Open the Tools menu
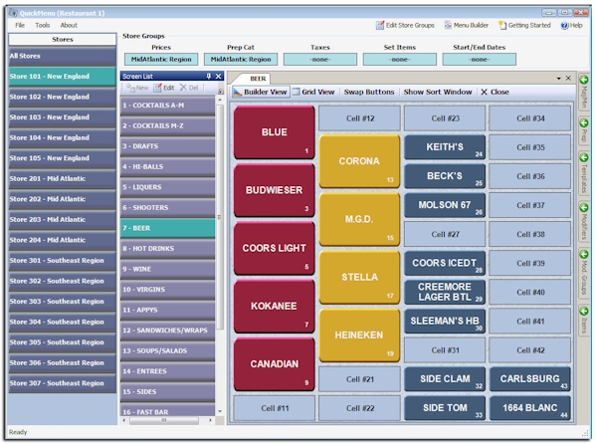Image resolution: width=597 pixels, height=444 pixels. [43, 25]
